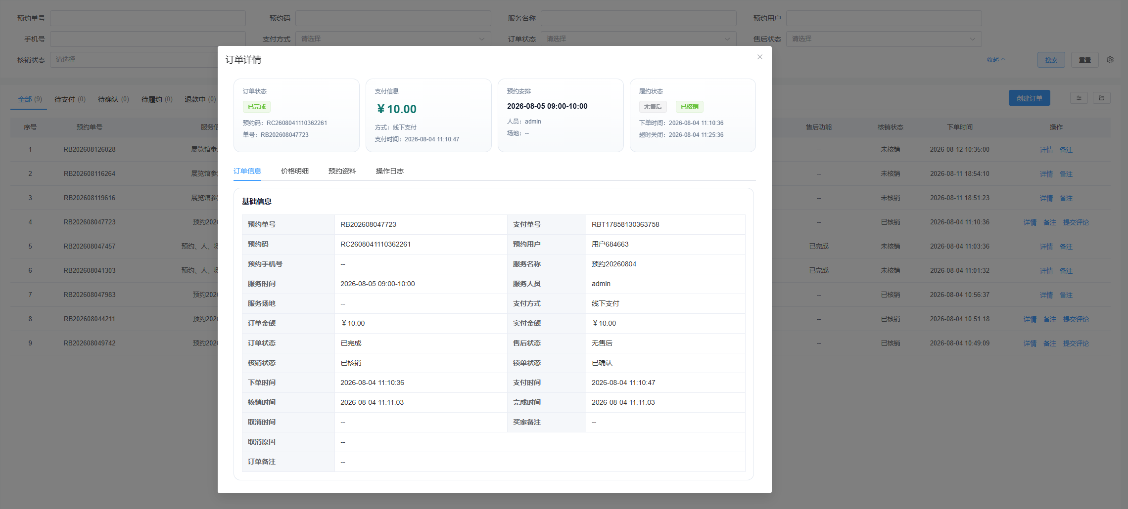Focus the 预约用户 search field
Viewport: 1128px width, 509px height.
pyautogui.click(x=884, y=18)
